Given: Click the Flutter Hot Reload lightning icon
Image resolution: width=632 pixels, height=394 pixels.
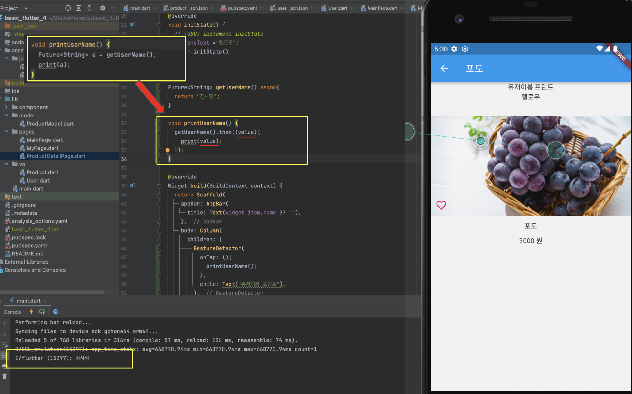Looking at the screenshot, I should pyautogui.click(x=31, y=312).
